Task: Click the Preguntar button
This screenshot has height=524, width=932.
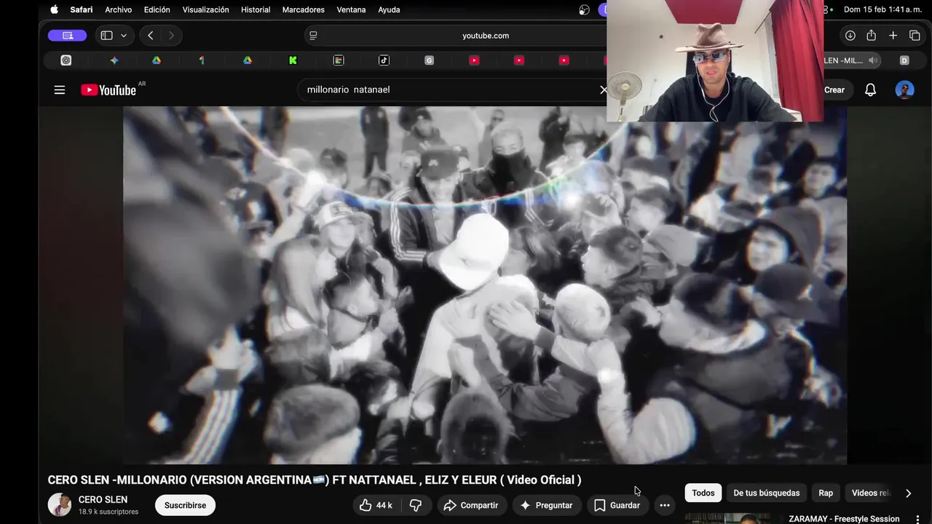Action: click(546, 505)
